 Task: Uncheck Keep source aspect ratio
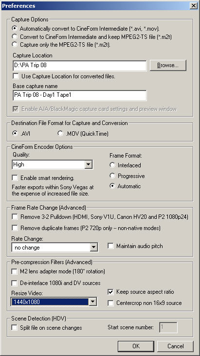coord(110,292)
